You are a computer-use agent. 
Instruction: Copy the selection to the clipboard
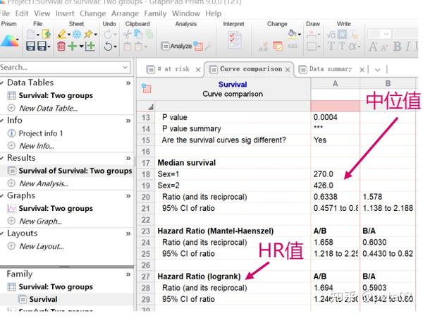138,35
